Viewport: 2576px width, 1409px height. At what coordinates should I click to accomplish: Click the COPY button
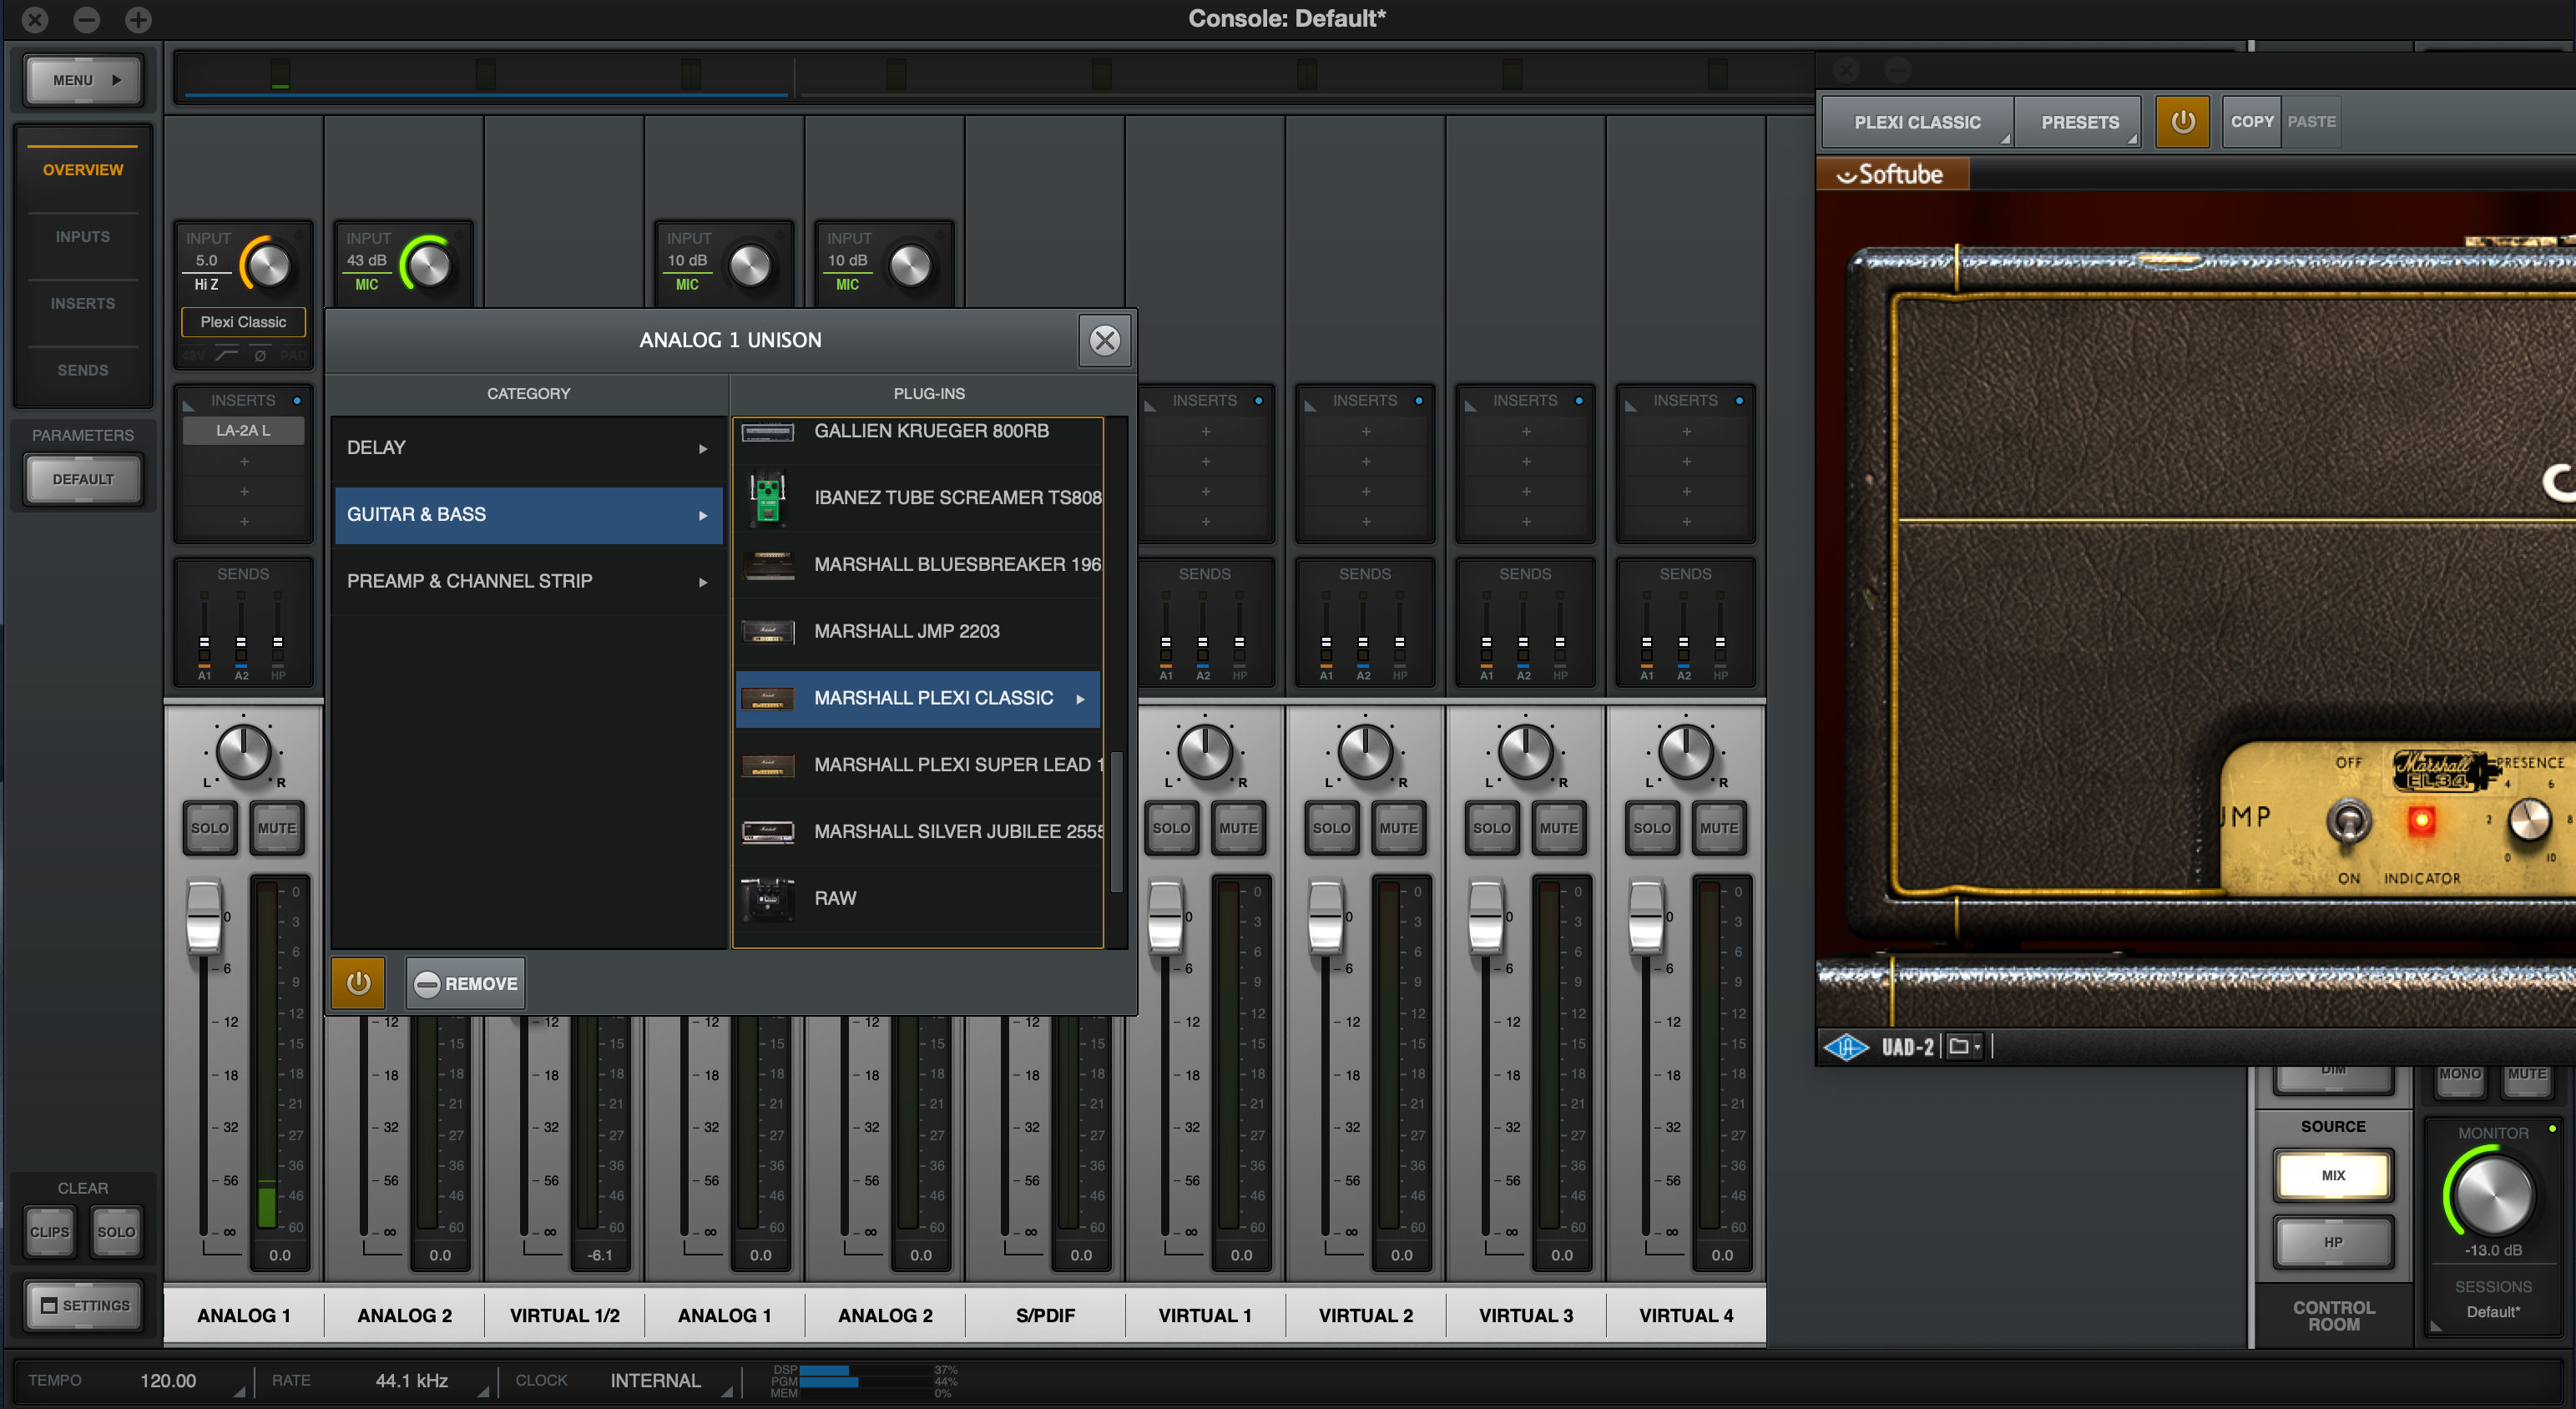click(2251, 122)
